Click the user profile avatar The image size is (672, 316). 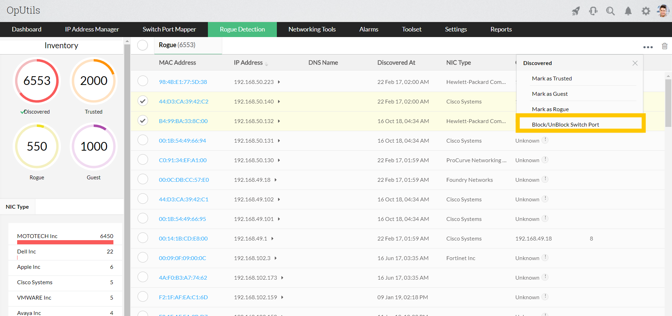pyautogui.click(x=663, y=11)
